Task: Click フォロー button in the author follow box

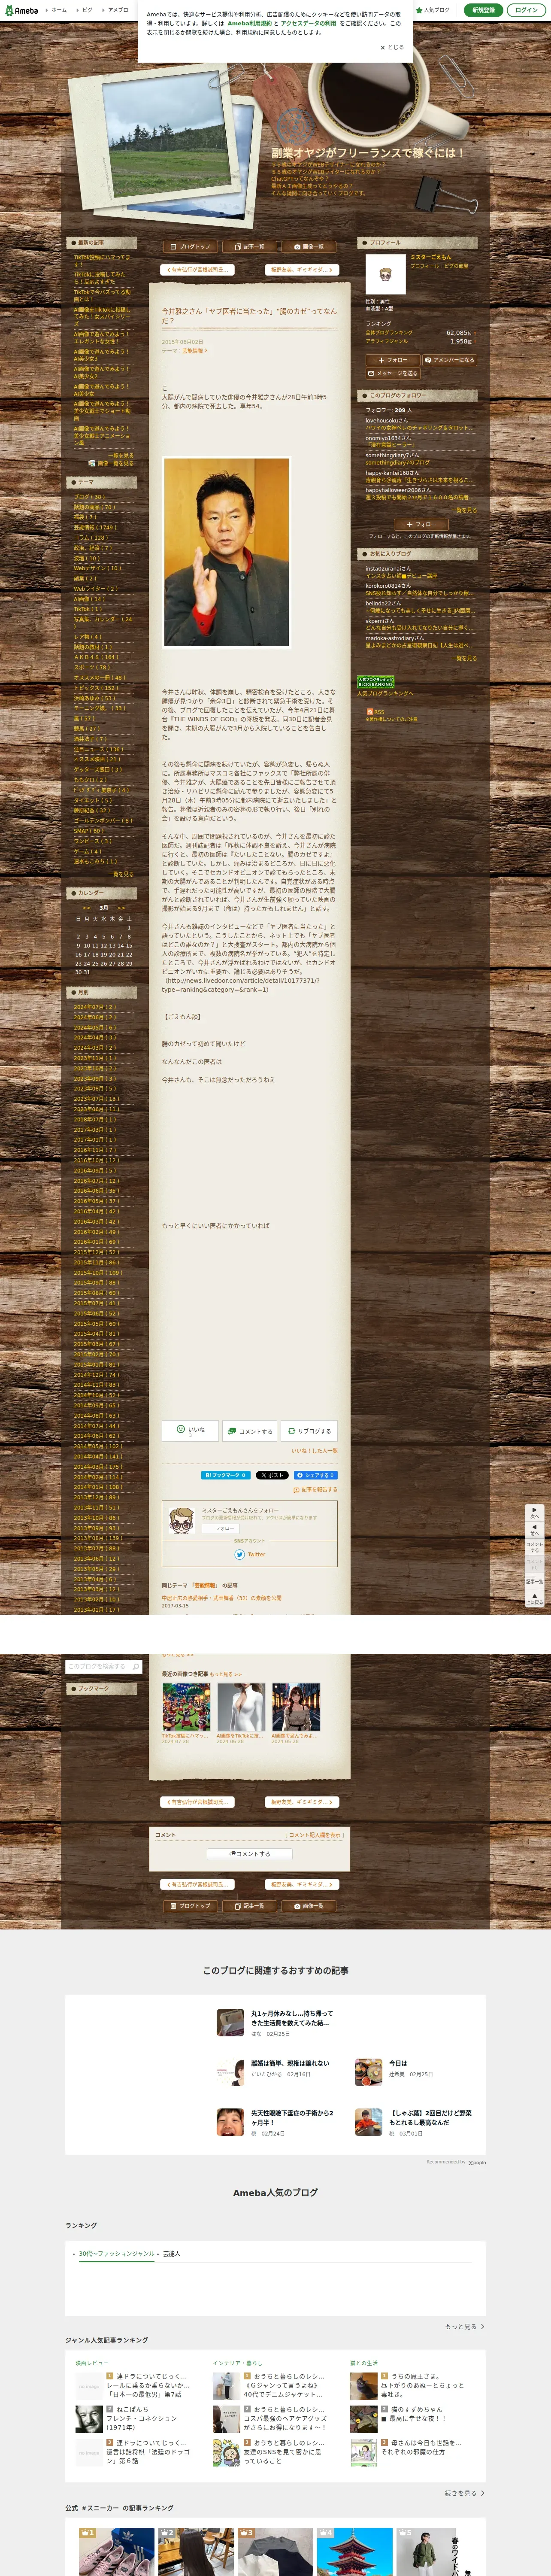Action: tap(220, 1528)
